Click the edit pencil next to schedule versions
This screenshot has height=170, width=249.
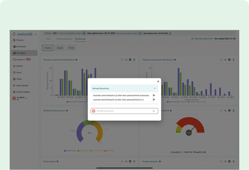coord(170,33)
